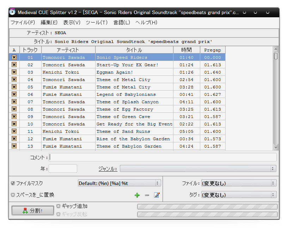Open the ファイル(F) menu
Screen dimensions: 288x228
tap(23, 23)
